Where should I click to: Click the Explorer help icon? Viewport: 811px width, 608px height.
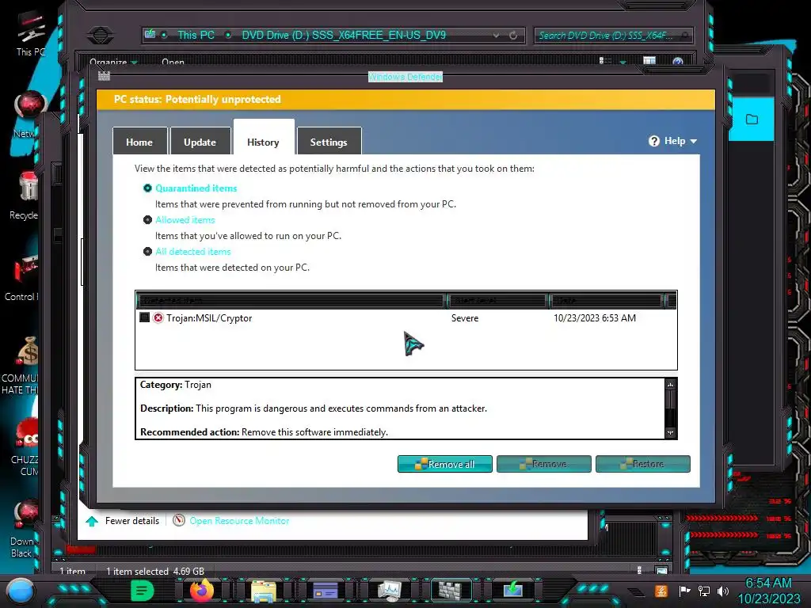coord(678,62)
